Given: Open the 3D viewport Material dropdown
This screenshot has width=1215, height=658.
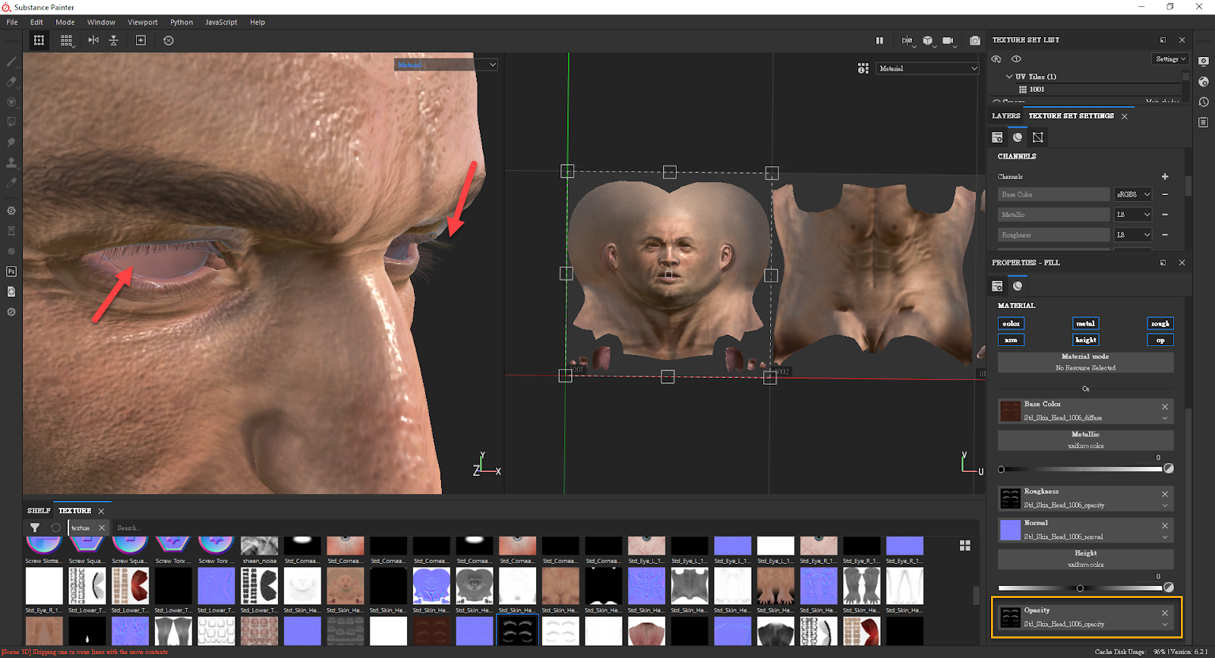Looking at the screenshot, I should (446, 65).
